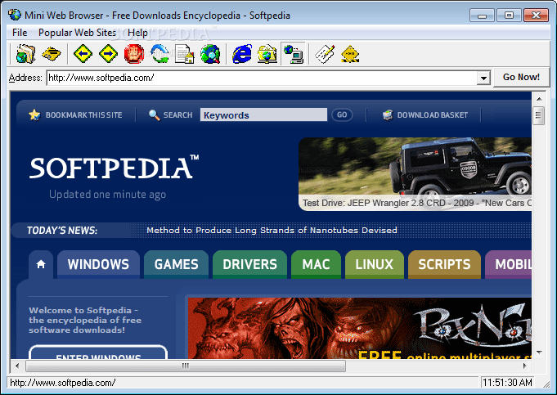Open the File menu
Screen dimensions: 557x395
(20, 33)
